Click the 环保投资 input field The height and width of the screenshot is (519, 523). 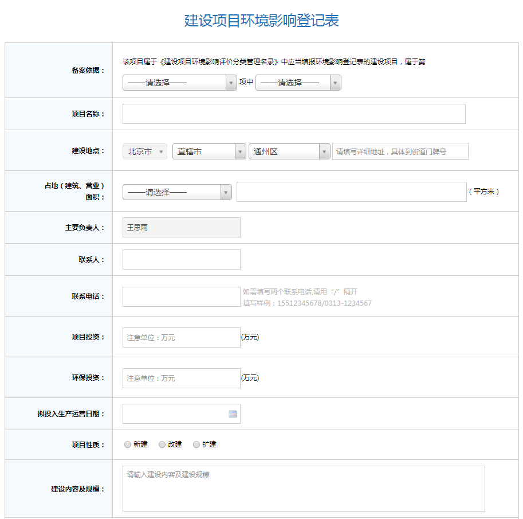click(x=182, y=378)
